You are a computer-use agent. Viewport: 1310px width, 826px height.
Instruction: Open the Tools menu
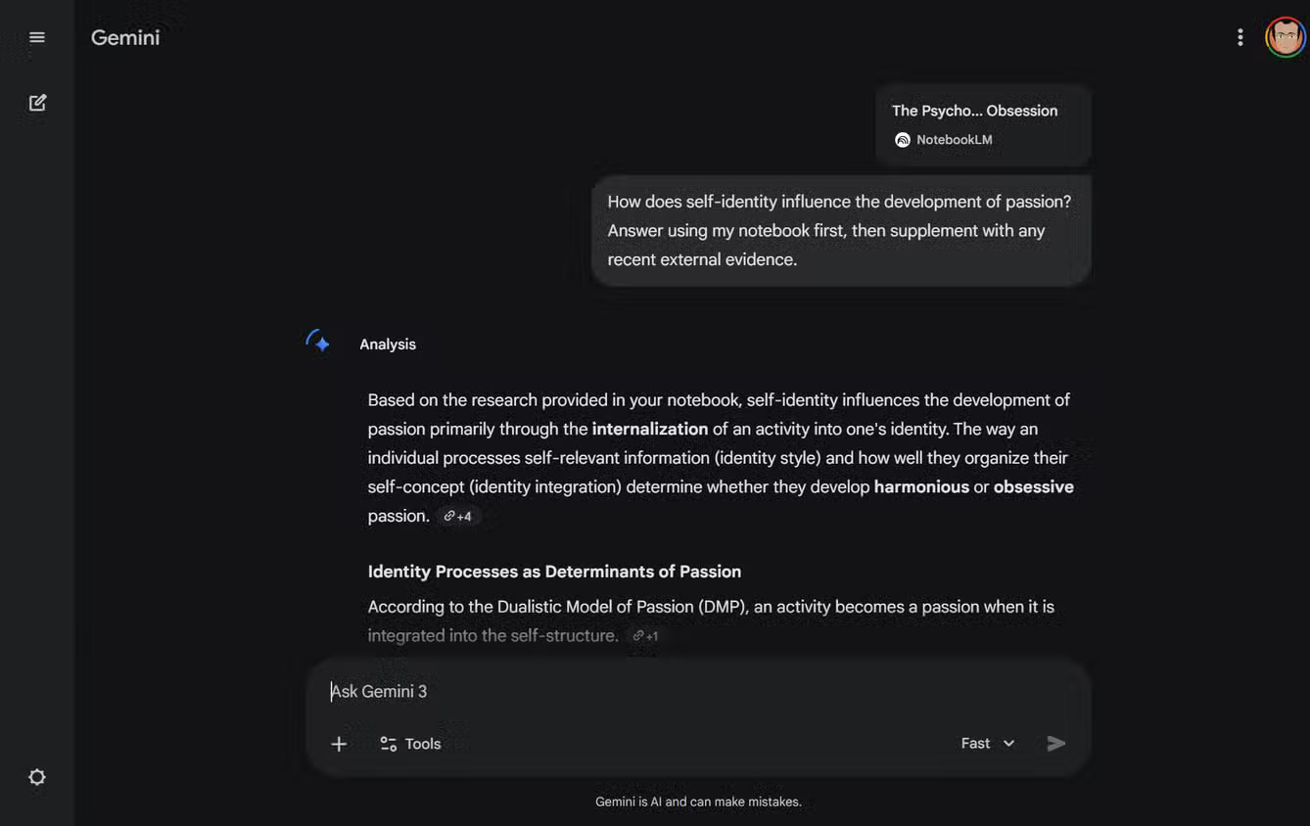[410, 744]
